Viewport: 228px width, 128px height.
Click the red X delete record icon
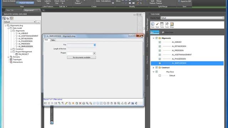pyautogui.click(x=80, y=103)
